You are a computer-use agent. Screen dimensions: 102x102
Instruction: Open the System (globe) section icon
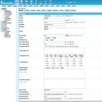[x=17, y=2]
